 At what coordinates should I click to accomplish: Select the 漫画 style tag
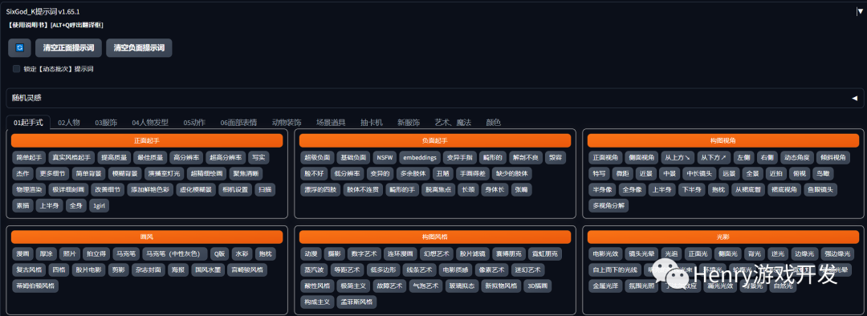tap(22, 253)
